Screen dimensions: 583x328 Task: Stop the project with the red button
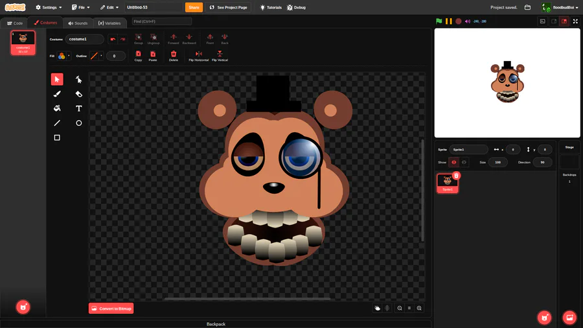459,21
